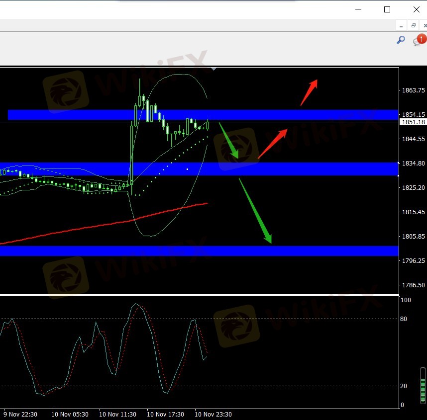Screen dimensions: 427x420
Task: Click the green signal level meter
Action: [x=423, y=386]
